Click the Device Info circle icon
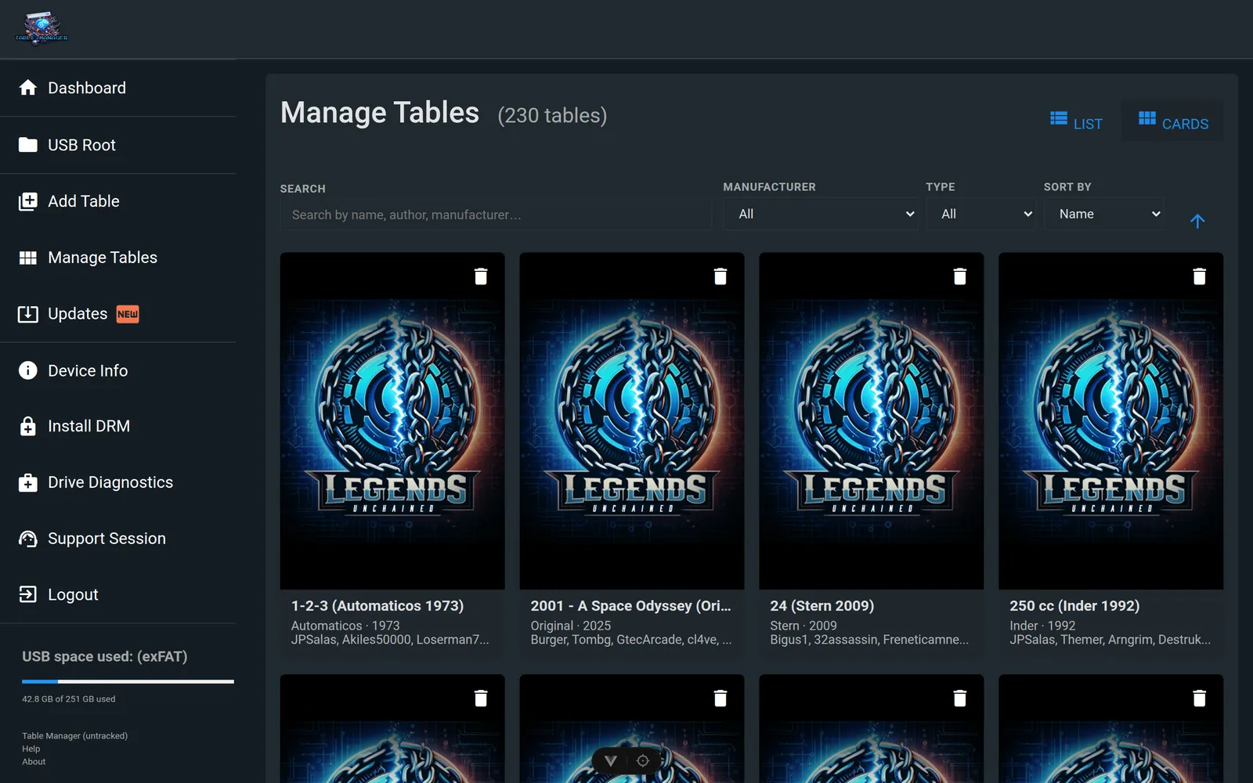The height and width of the screenshot is (783, 1253). [x=28, y=370]
